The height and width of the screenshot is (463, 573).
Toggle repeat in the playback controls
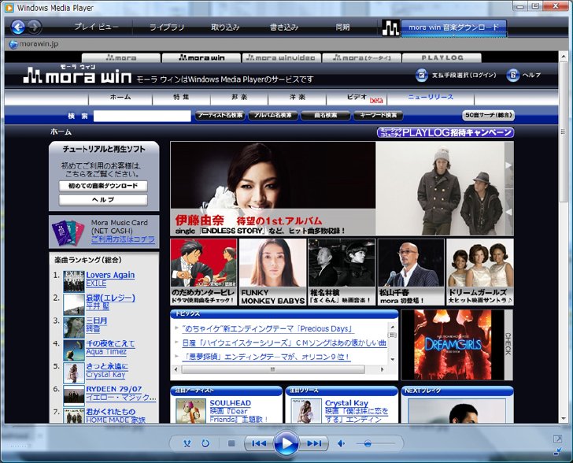coord(205,443)
